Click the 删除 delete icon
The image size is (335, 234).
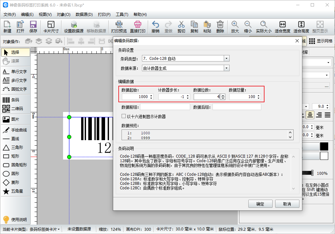(x=220, y=27)
